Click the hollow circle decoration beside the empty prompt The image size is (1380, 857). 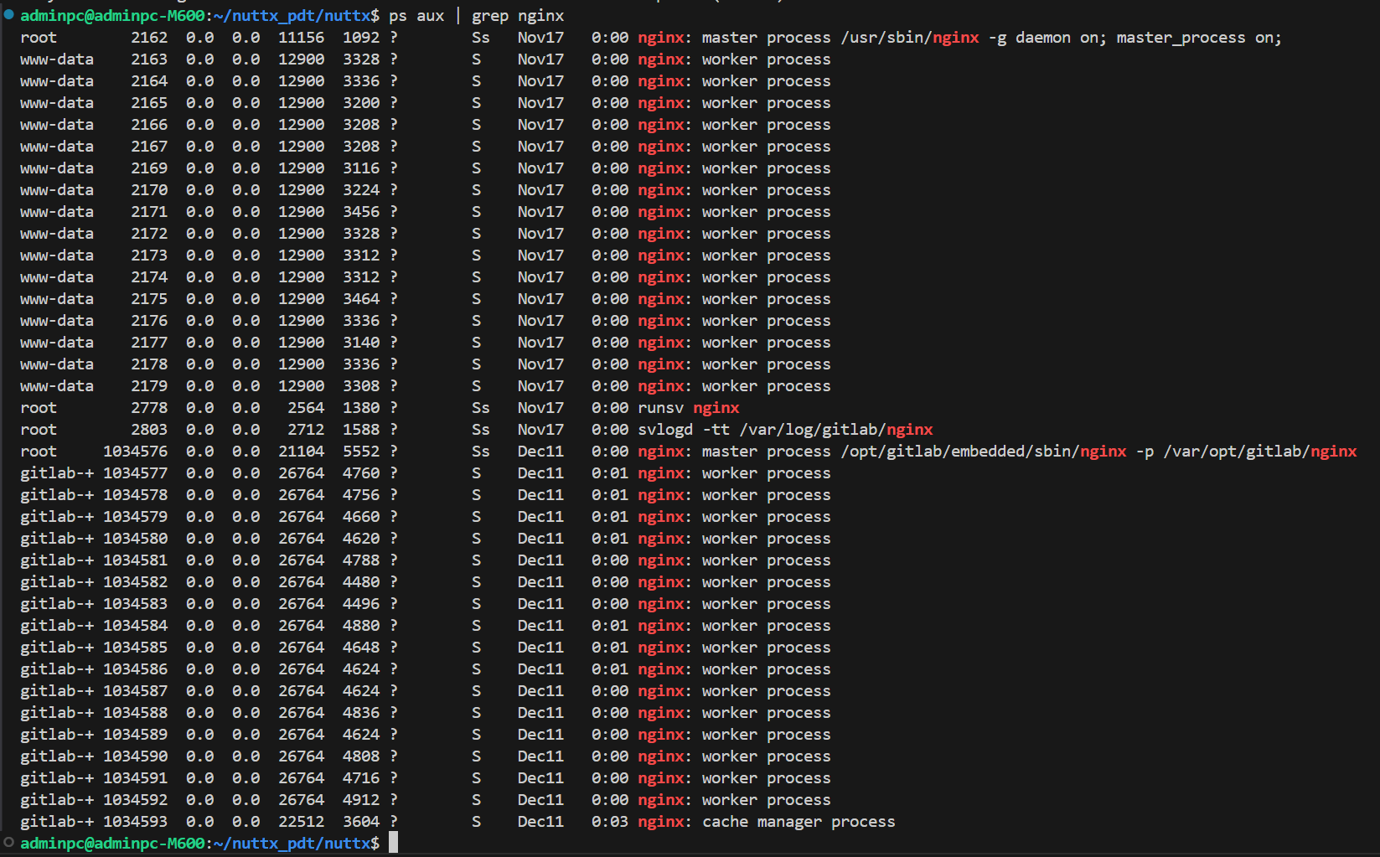click(8, 842)
